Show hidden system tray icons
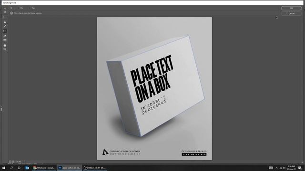 coord(276,168)
